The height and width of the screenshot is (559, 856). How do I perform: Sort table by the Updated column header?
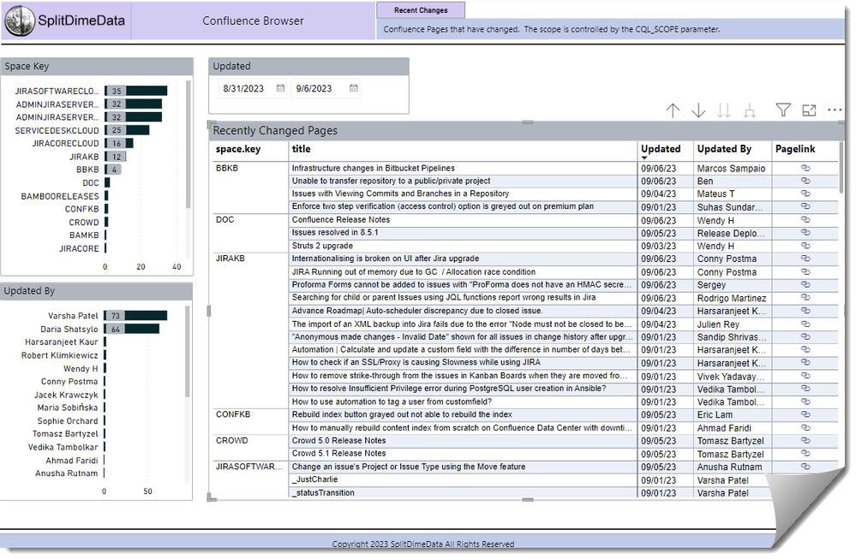tap(661, 149)
